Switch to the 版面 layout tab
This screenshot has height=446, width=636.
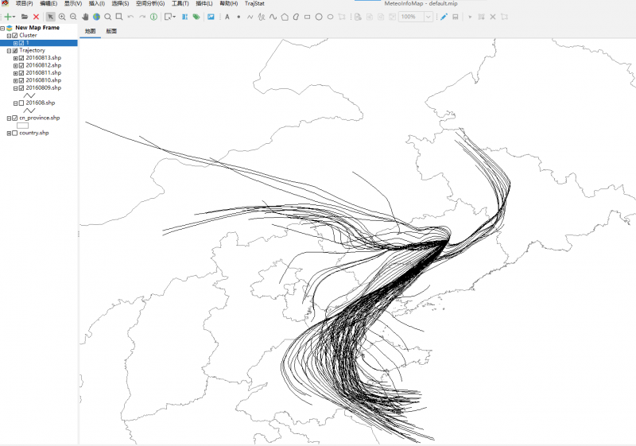pyautogui.click(x=111, y=31)
